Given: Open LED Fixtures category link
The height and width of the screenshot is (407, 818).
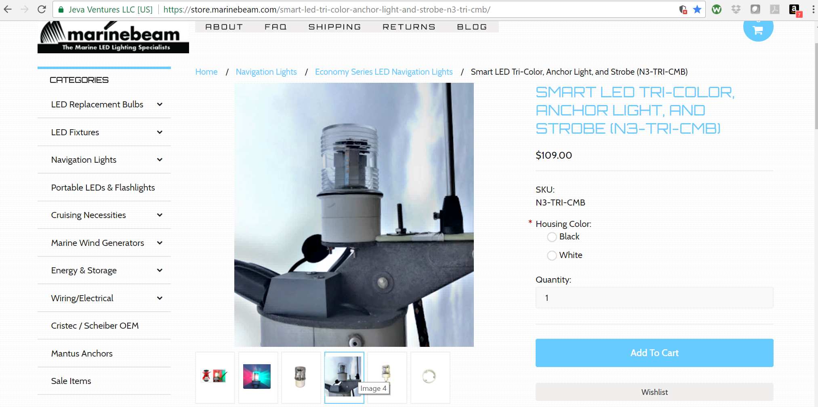Looking at the screenshot, I should point(75,132).
